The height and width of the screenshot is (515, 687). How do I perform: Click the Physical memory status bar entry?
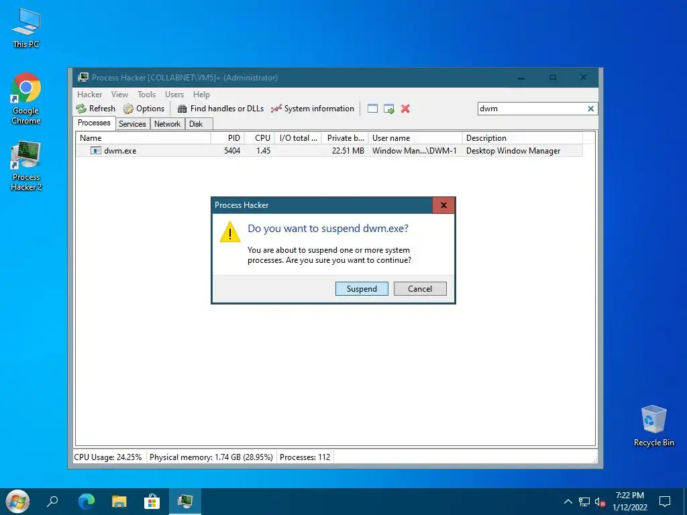click(211, 457)
